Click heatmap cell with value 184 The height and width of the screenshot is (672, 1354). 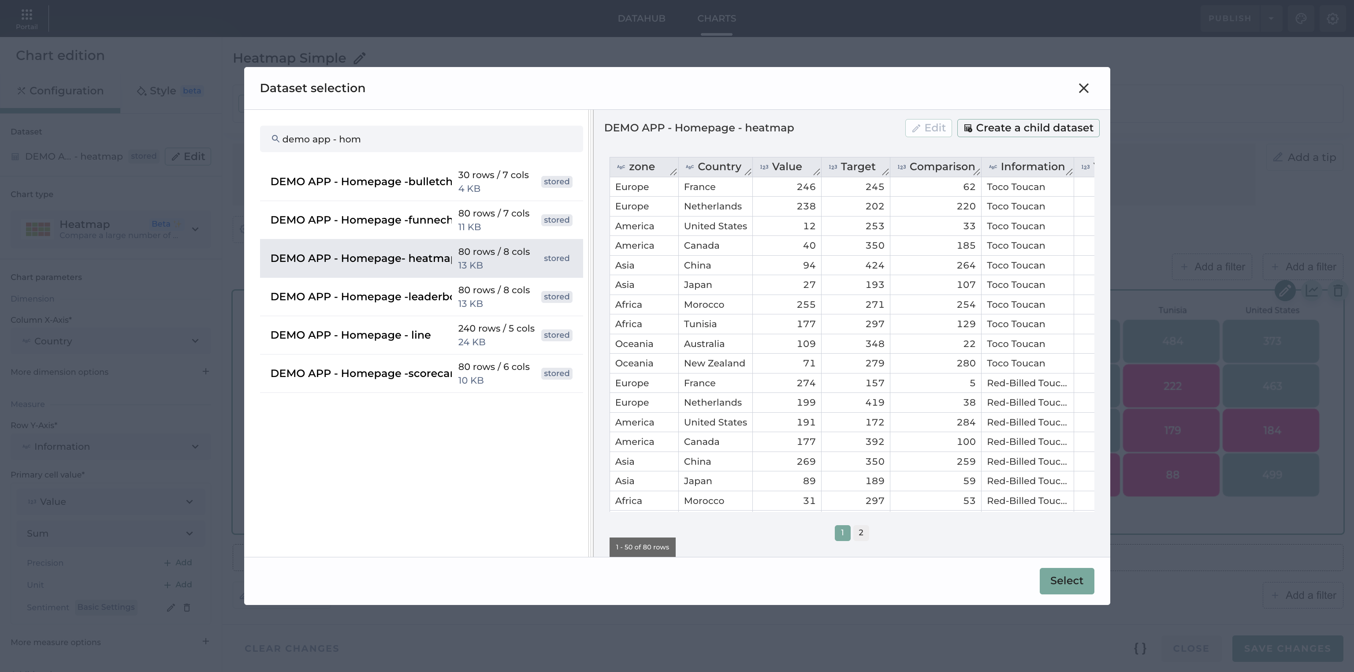point(1271,431)
